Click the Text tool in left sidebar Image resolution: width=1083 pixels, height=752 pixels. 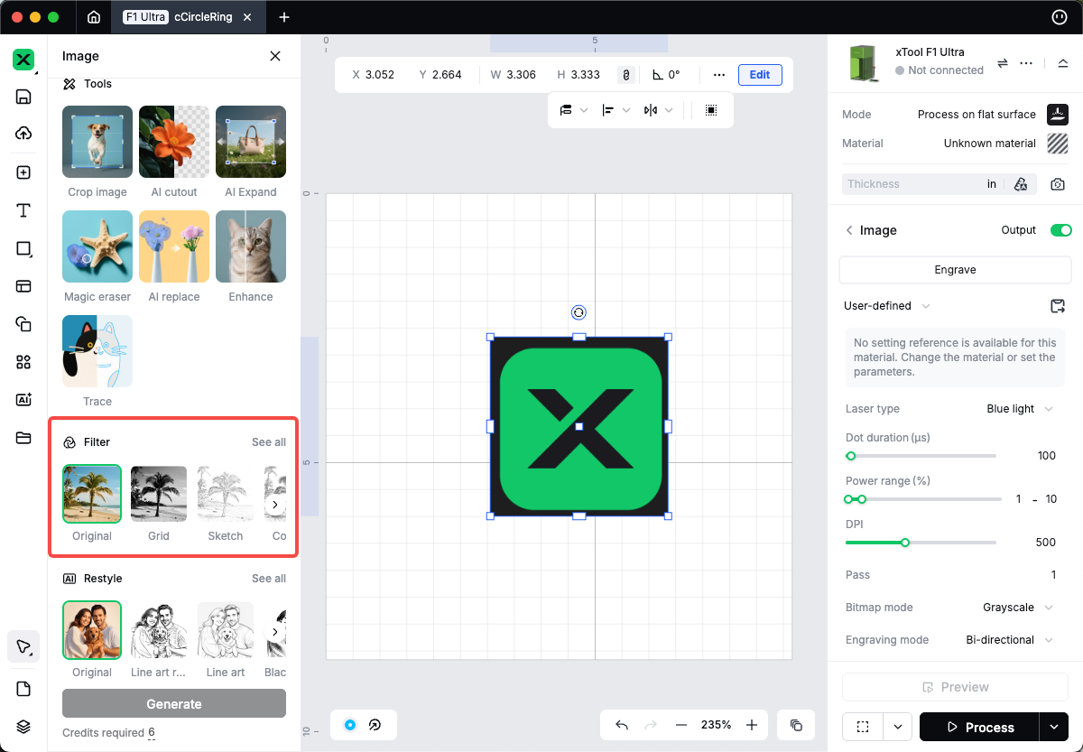click(x=23, y=210)
